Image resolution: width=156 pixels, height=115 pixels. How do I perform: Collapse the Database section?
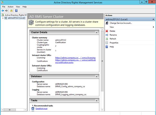coord(96,76)
